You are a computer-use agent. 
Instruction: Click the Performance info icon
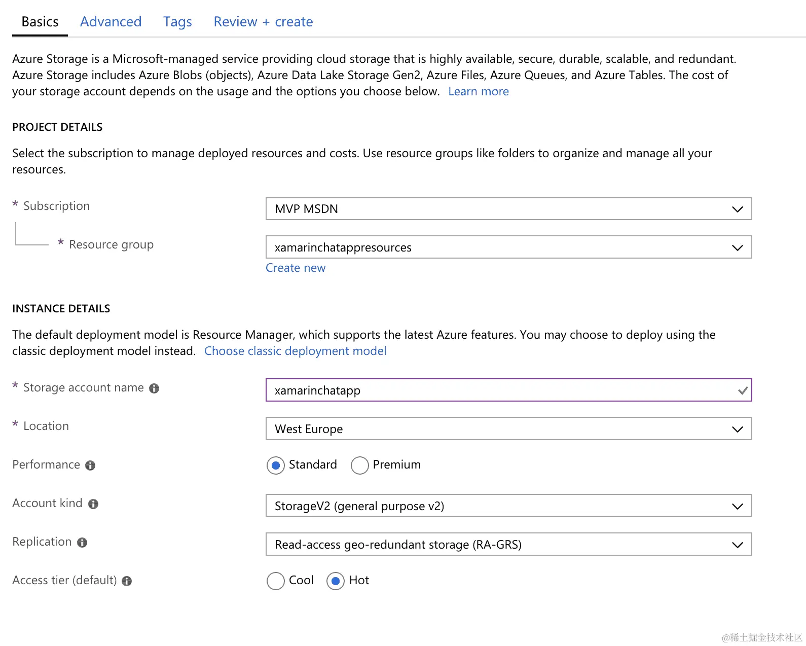click(90, 465)
